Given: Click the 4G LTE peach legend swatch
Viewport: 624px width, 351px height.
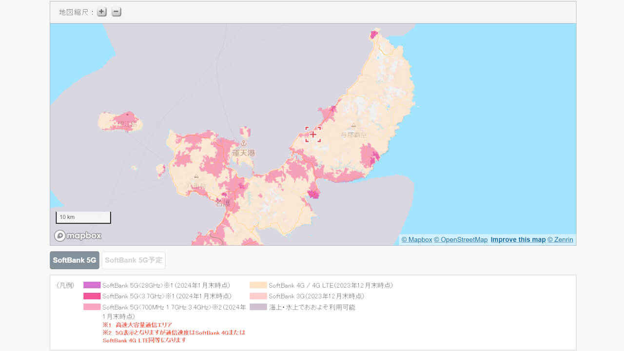Looking at the screenshot, I should click(x=258, y=285).
